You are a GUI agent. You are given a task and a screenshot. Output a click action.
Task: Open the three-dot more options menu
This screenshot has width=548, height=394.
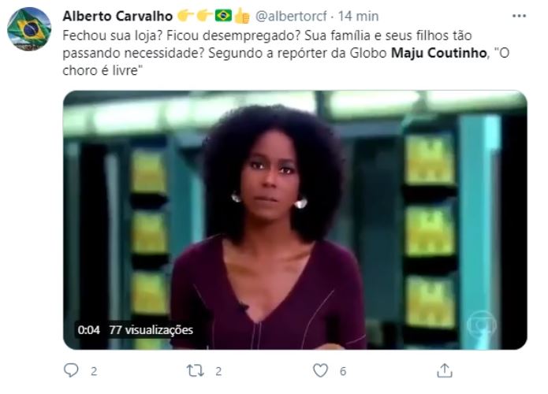tap(520, 16)
